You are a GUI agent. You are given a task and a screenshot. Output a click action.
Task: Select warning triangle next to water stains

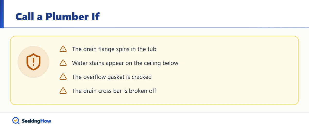pyautogui.click(x=63, y=63)
